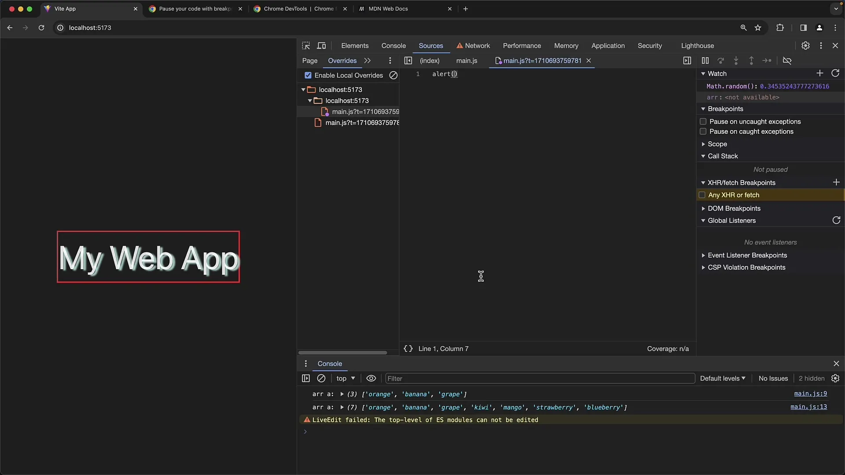Viewport: 845px width, 475px height.
Task: Open a new browser tab
Action: click(x=466, y=9)
